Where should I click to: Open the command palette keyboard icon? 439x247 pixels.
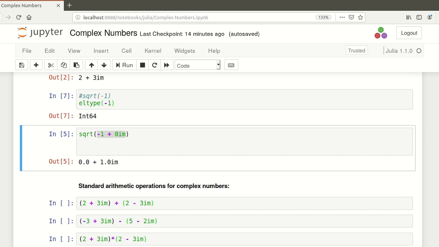coord(231,65)
